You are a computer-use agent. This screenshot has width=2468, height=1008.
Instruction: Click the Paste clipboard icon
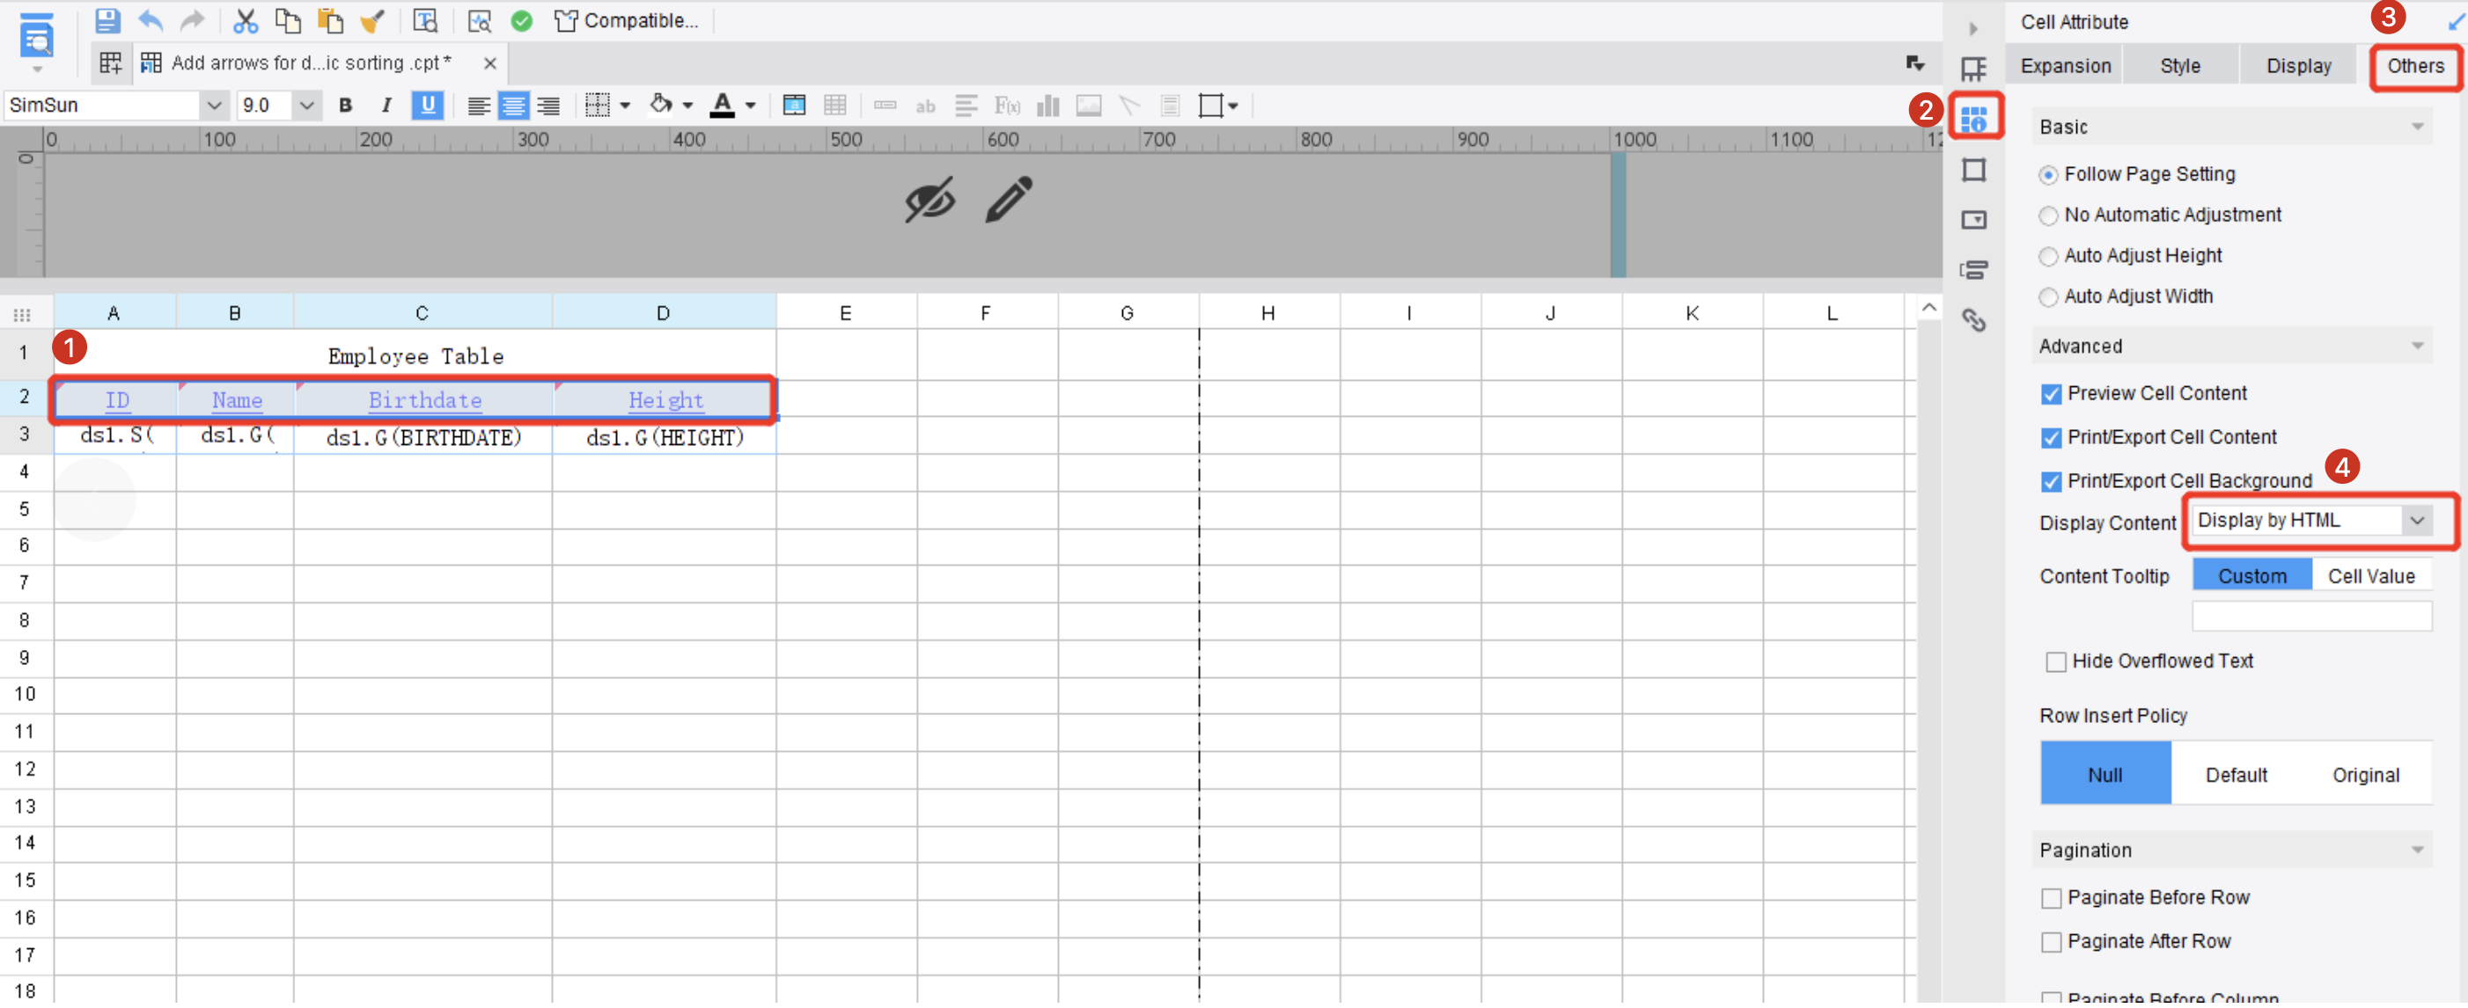329,20
